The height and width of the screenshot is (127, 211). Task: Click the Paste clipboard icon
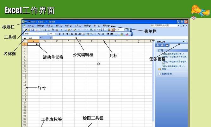(69, 30)
